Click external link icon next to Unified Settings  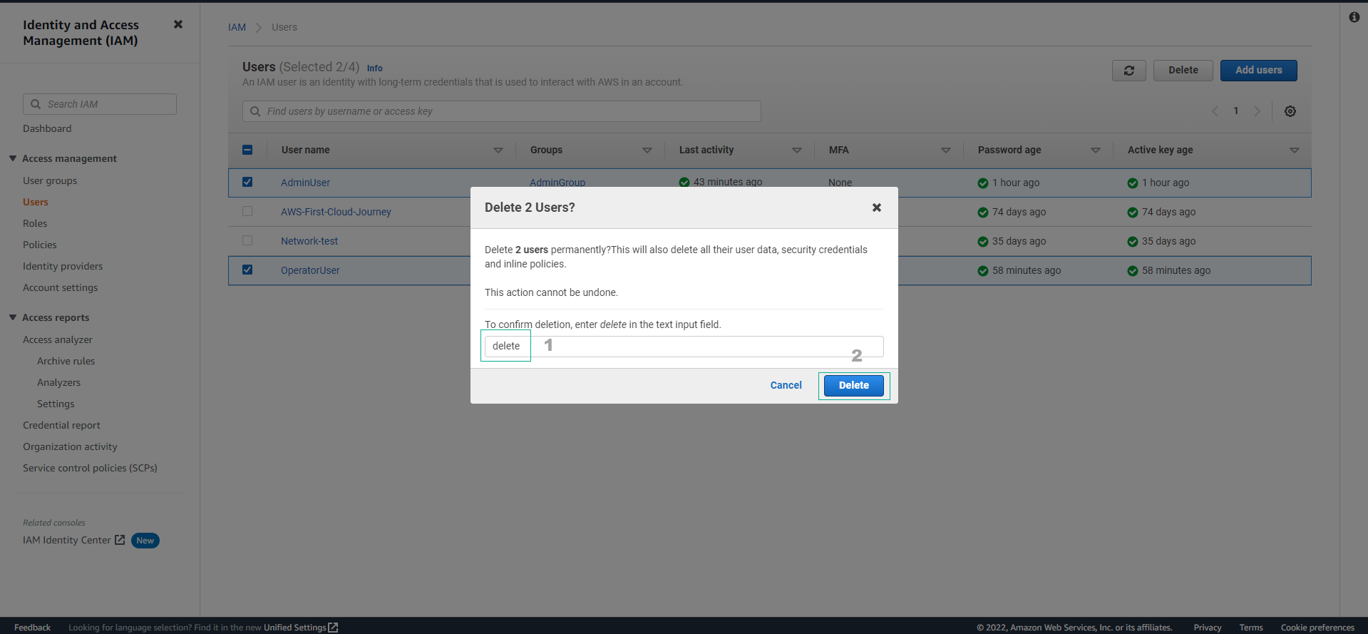click(333, 628)
